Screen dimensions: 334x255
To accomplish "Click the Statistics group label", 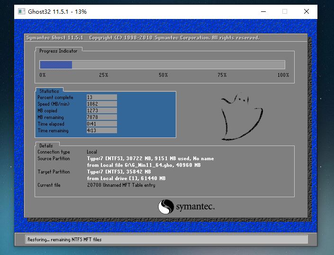I will (49, 91).
